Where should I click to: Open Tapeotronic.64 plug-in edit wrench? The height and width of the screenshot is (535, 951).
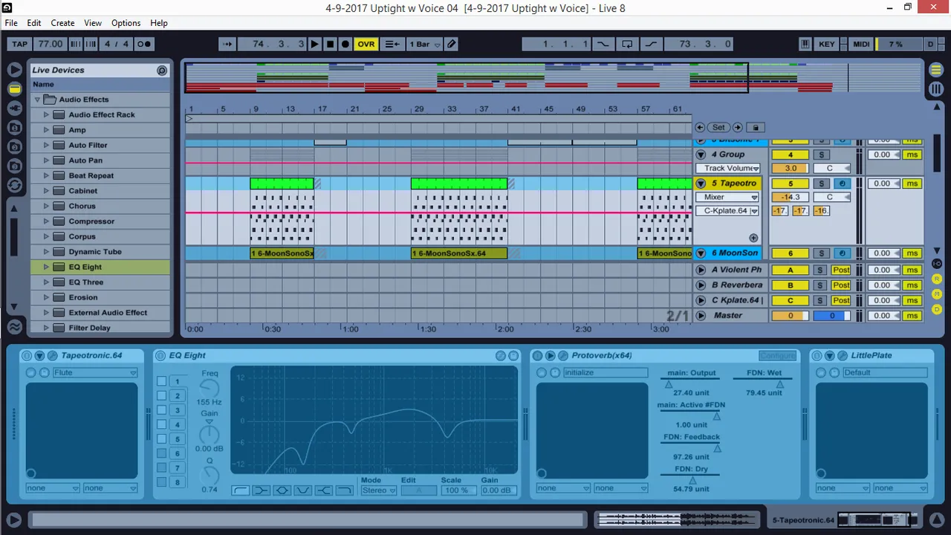(53, 356)
